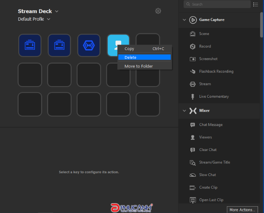Image resolution: width=264 pixels, height=213 pixels.
Task: Click the Stream action icon in list
Action: click(x=192, y=84)
